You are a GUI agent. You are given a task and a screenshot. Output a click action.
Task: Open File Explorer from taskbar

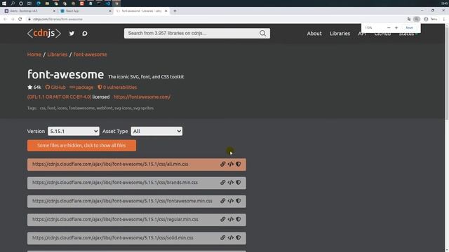coord(47,3)
